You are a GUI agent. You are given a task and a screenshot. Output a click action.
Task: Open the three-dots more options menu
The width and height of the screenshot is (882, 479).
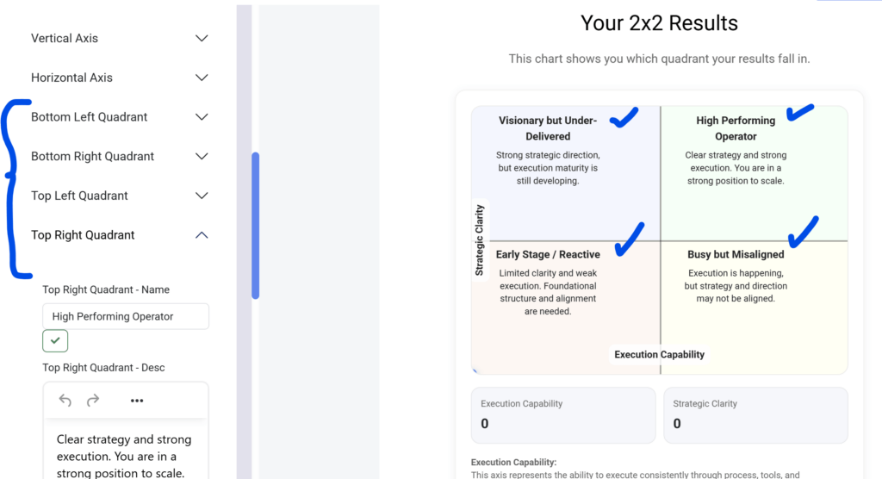tap(137, 401)
